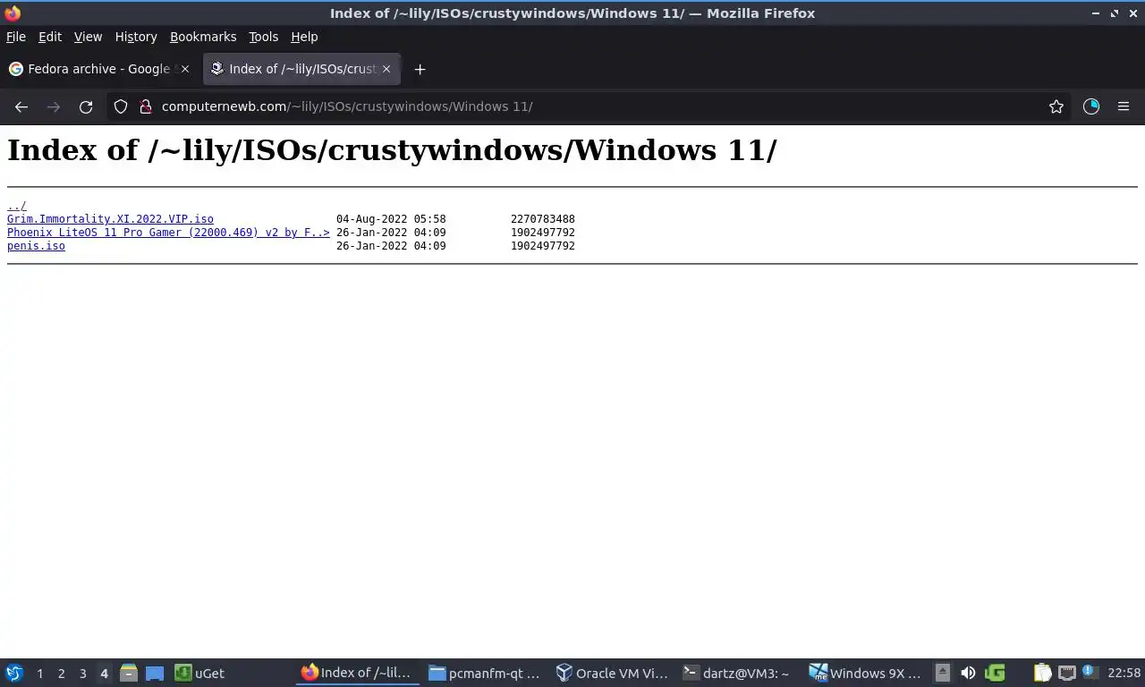
Task: Launch the file manager drawer icon in panel
Action: 129,673
